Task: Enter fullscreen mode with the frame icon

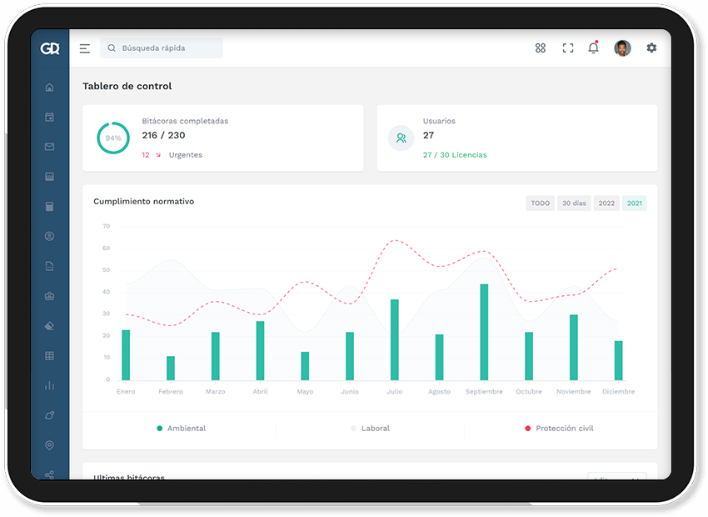Action: tap(568, 48)
